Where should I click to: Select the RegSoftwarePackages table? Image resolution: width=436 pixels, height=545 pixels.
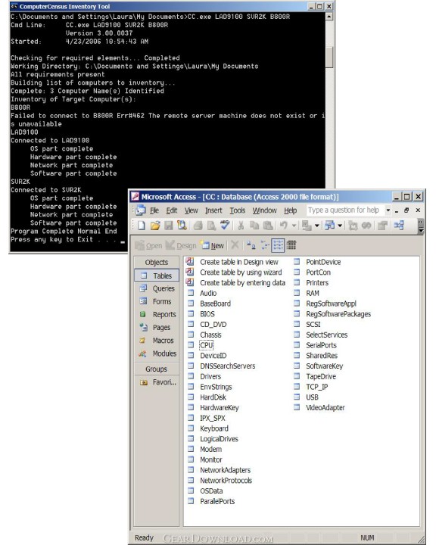tap(338, 314)
